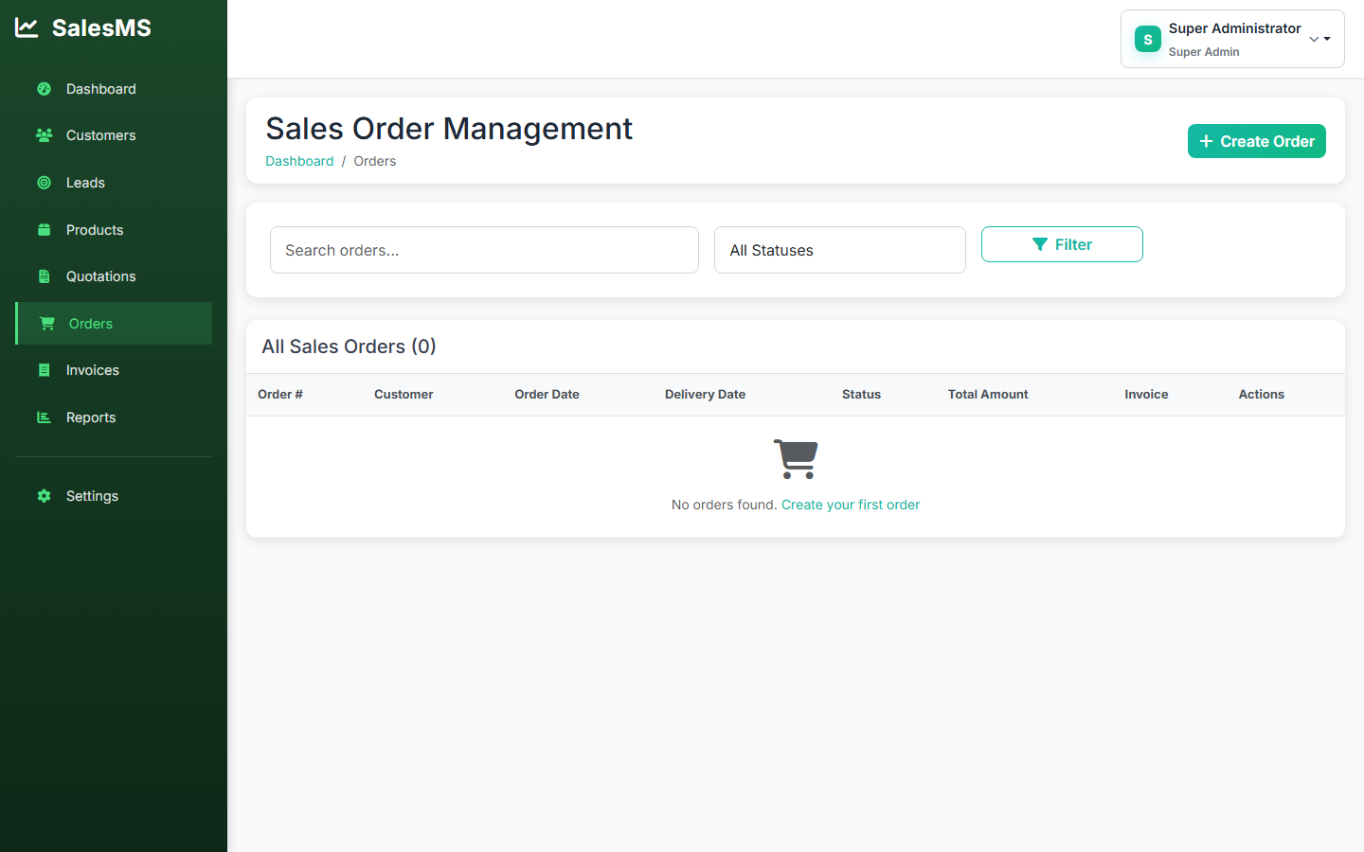Go to the Reports section
Screen dimensions: 1364x852
pyautogui.click(x=114, y=417)
